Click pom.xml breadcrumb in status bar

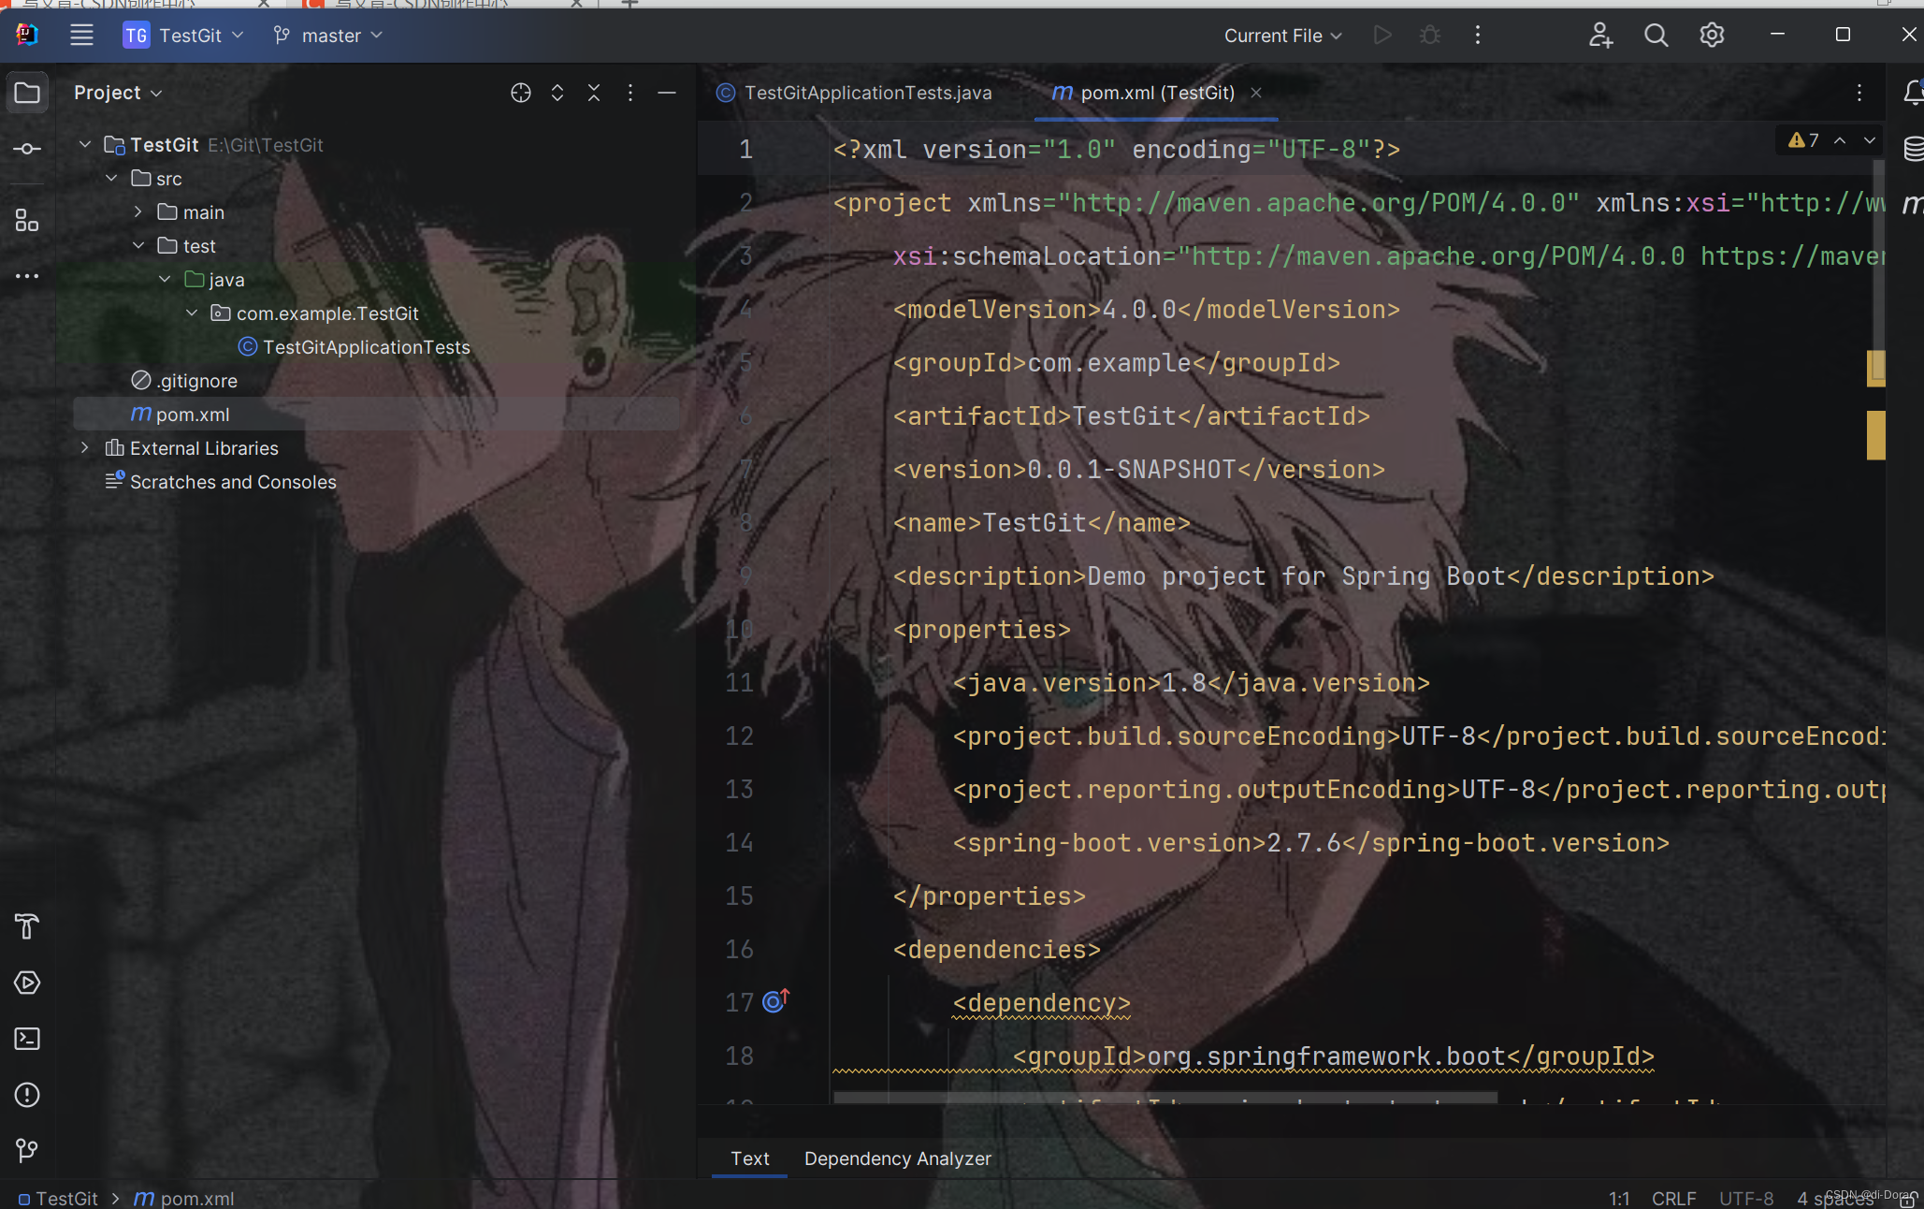(x=184, y=1198)
